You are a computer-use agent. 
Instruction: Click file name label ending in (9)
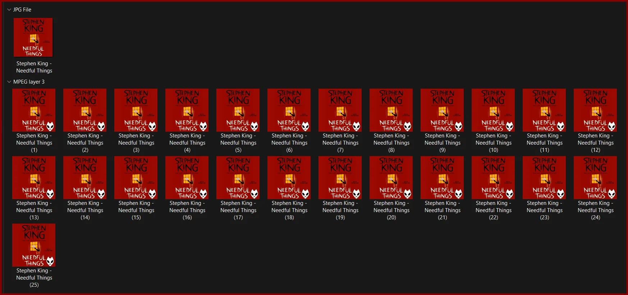443,143
